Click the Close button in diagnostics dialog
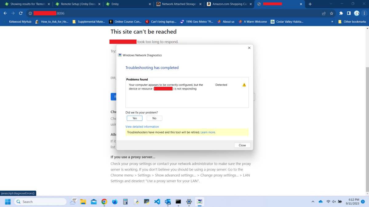Screen dimensions: 369x207 click(242, 145)
